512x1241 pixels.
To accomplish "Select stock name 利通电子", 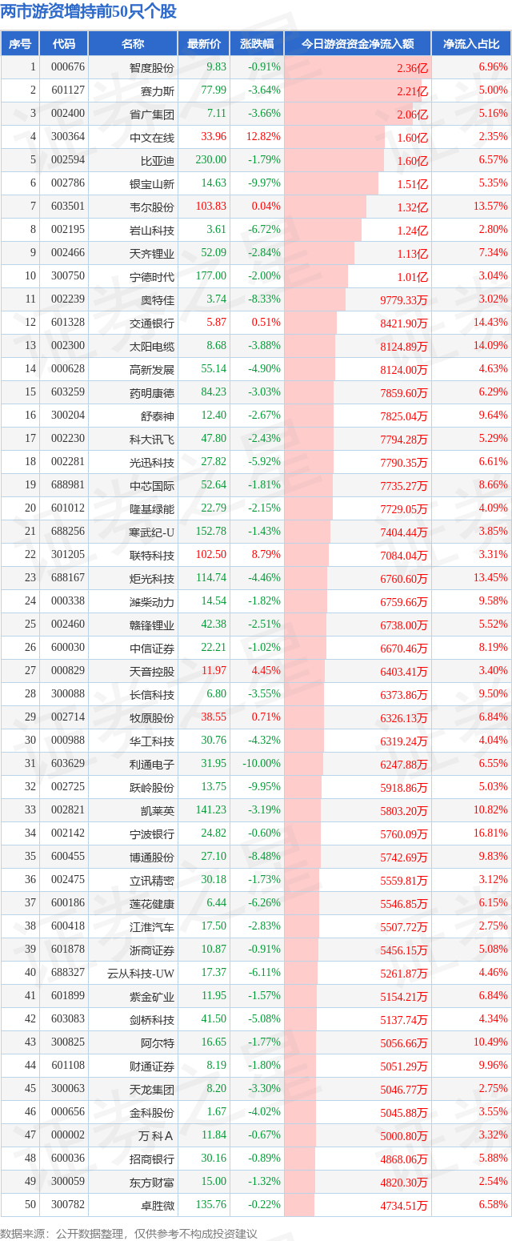I will pyautogui.click(x=152, y=764).
